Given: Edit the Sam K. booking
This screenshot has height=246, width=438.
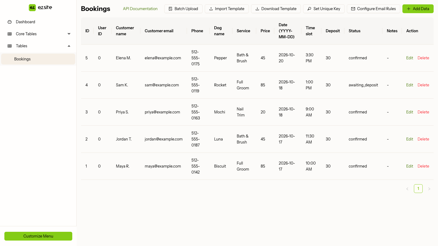Looking at the screenshot, I should tap(410, 85).
